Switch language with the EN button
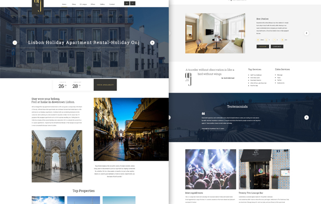Viewport: 321px width, 204px height. [x=127, y=3]
